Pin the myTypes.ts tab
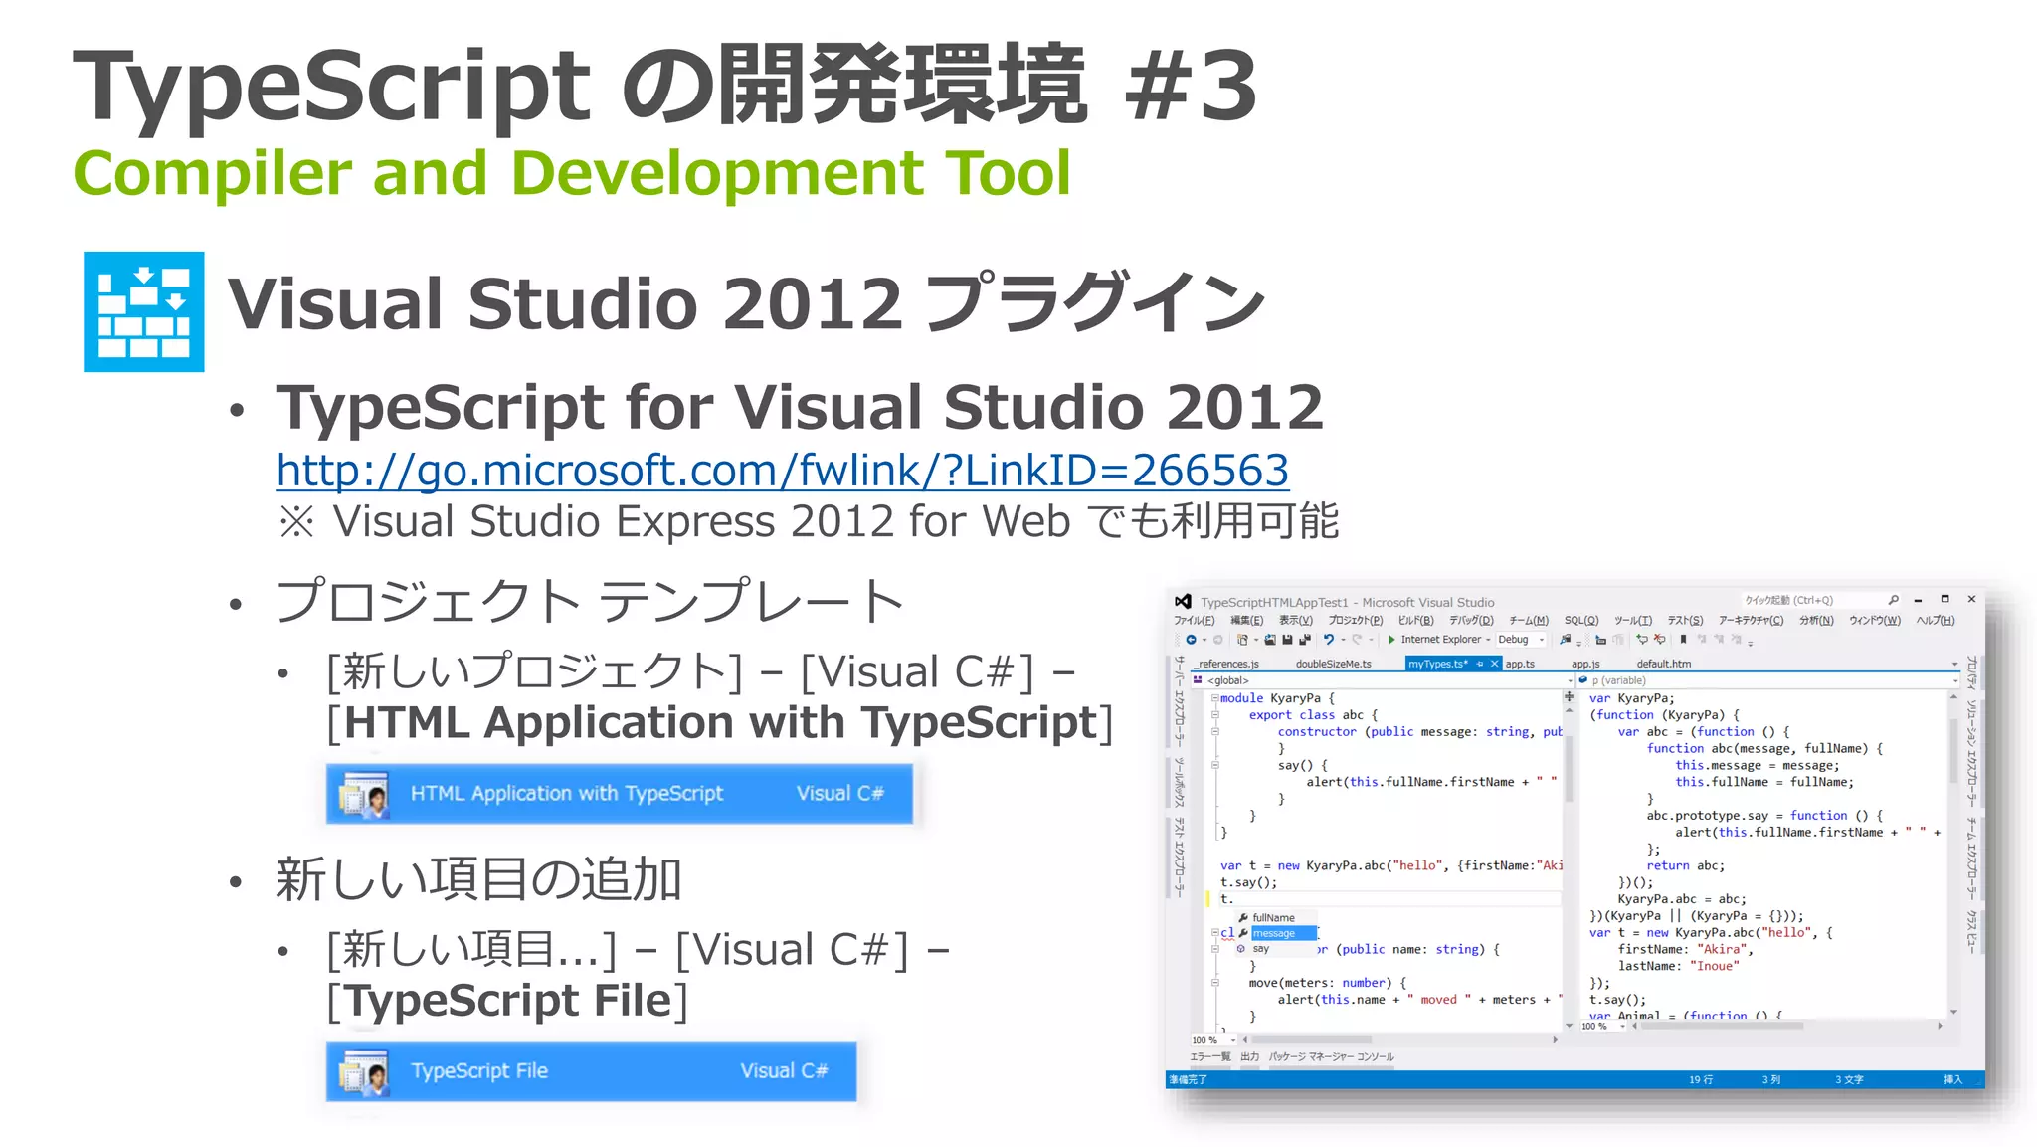The height and width of the screenshot is (1147, 2037). [1480, 664]
